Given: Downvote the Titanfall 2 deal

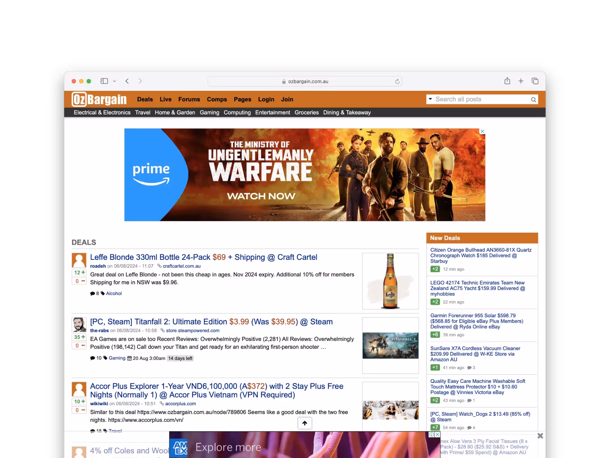Looking at the screenshot, I should click(79, 346).
